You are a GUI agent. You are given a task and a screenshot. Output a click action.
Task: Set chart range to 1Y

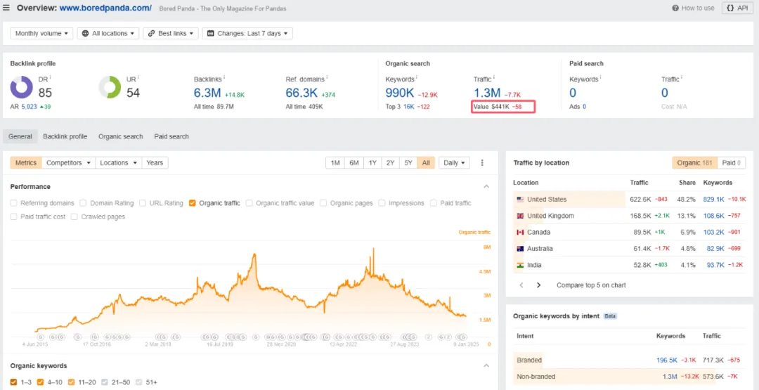click(372, 163)
